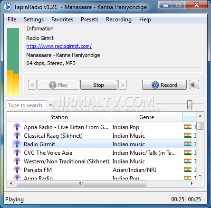Go to next station with right arrow button
211x208 pixels.
click(123, 85)
